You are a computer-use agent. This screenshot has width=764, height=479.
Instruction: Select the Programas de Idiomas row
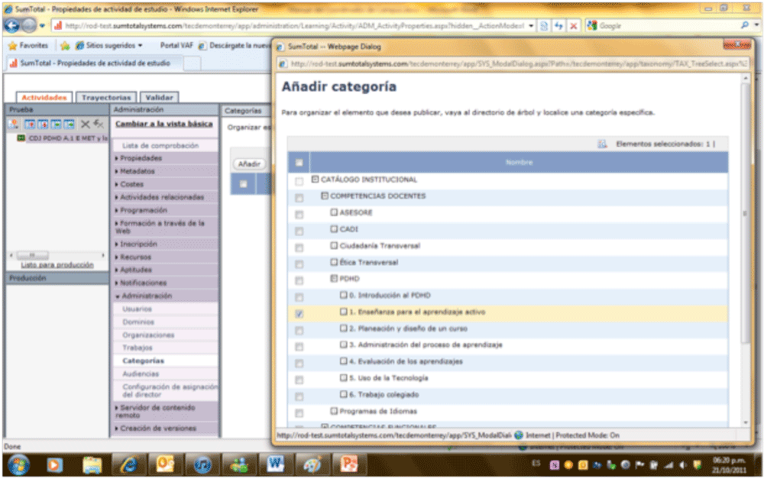click(508, 411)
